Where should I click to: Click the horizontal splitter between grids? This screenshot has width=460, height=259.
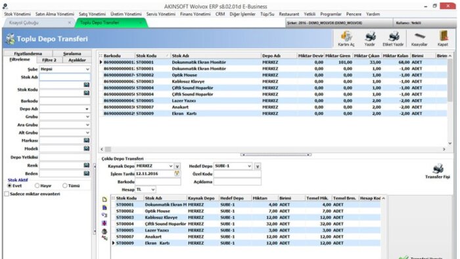point(276,154)
